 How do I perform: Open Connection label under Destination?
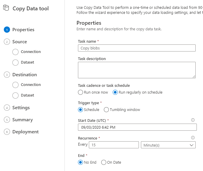pos(31,84)
